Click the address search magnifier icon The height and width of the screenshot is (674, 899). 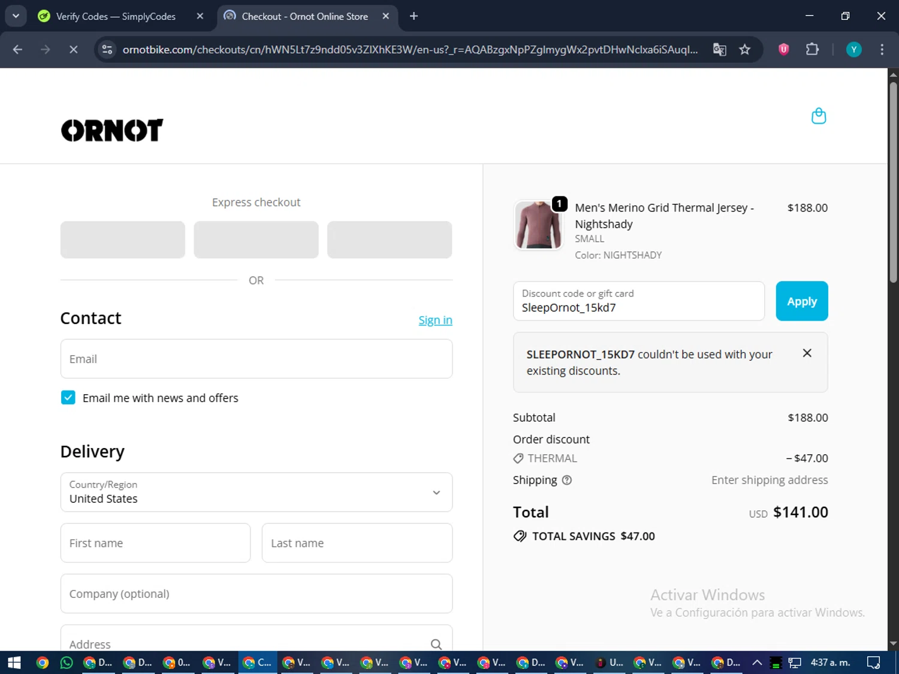point(436,644)
